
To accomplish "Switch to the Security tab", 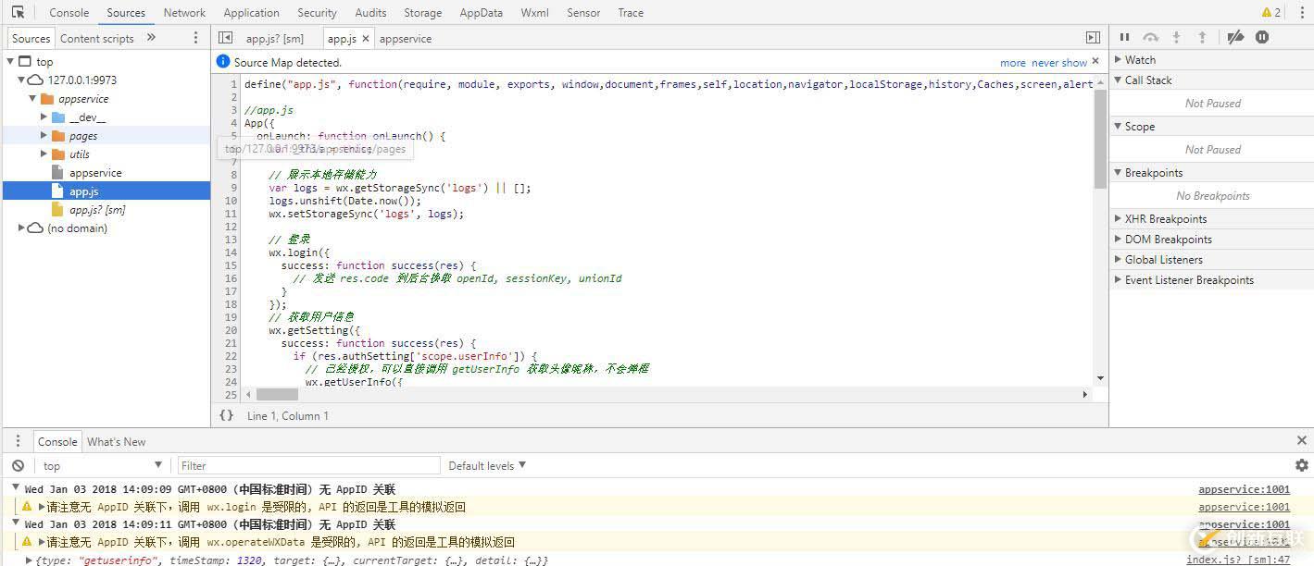I will [317, 13].
